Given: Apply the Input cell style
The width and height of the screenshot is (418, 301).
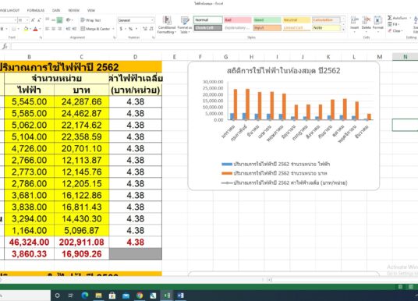Looking at the screenshot, I should (x=267, y=28).
